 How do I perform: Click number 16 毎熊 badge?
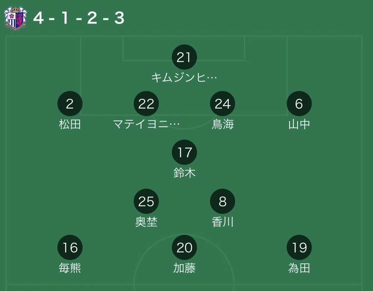click(70, 247)
